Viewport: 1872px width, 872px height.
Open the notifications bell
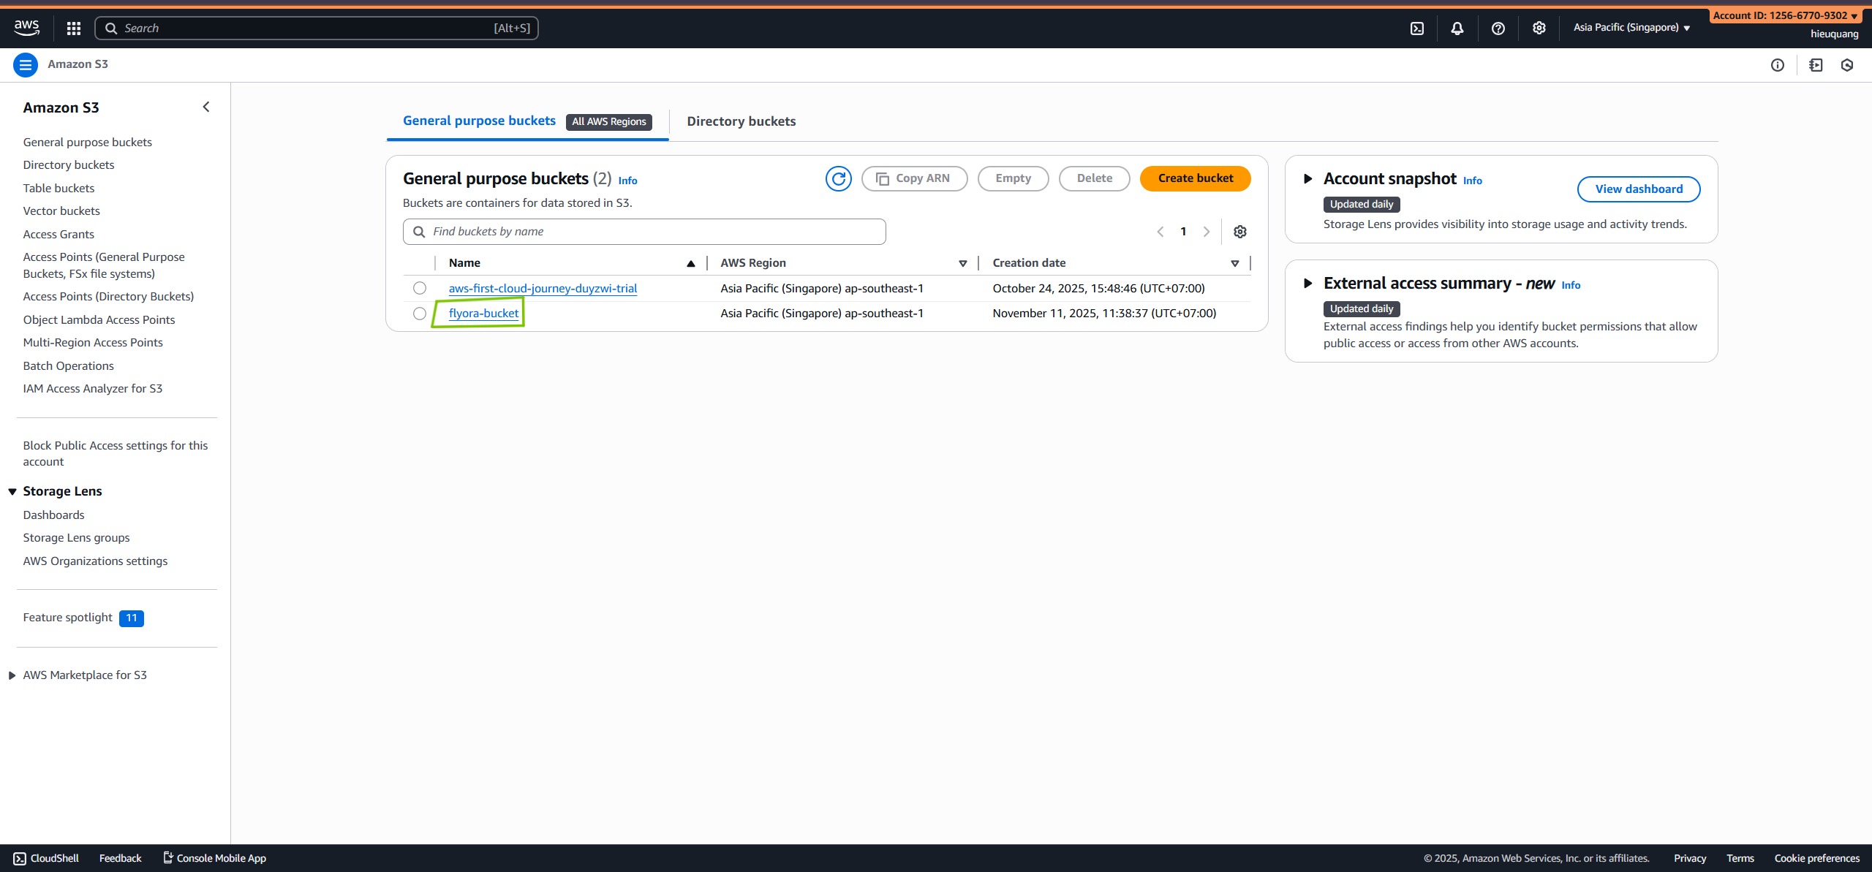coord(1457,28)
